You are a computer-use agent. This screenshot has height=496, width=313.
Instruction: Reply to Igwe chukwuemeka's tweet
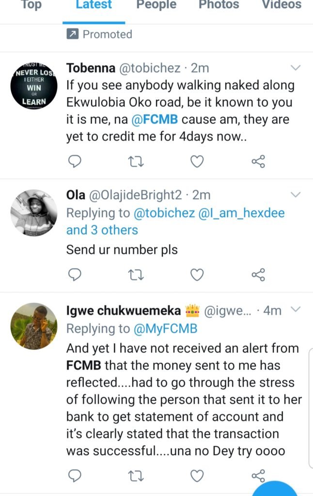tap(74, 476)
